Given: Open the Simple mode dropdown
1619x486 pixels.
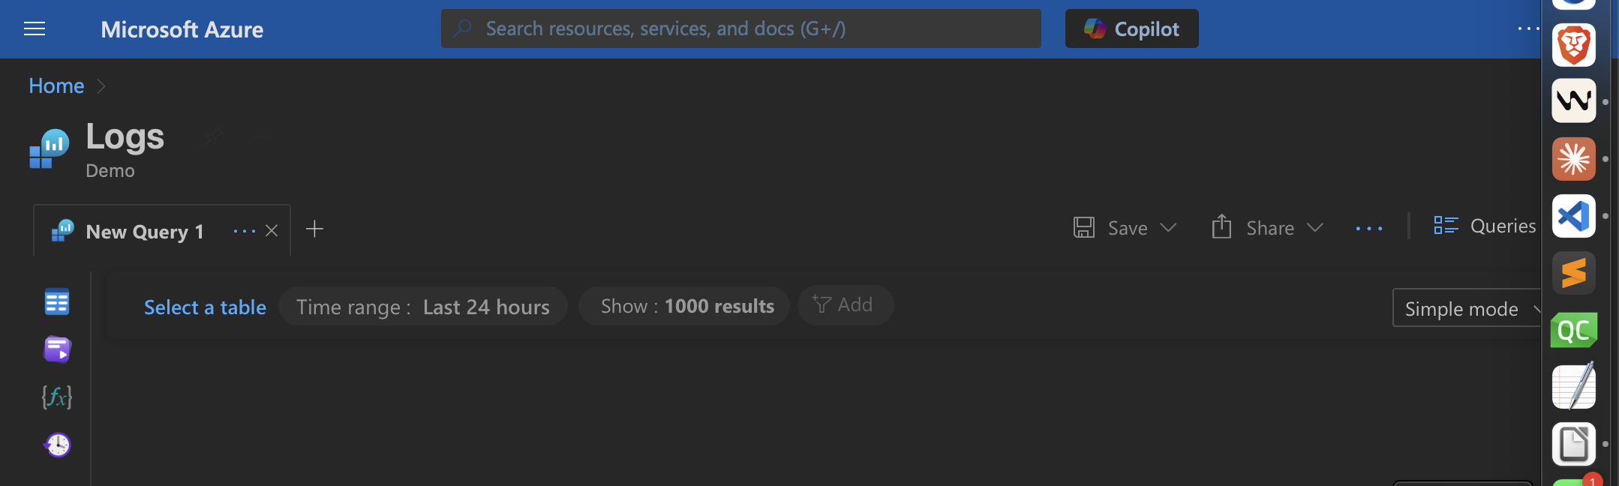Looking at the screenshot, I should [x=1467, y=308].
